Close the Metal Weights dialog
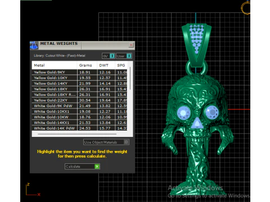Image resolution: width=270 pixels, height=202 pixels. point(131,45)
